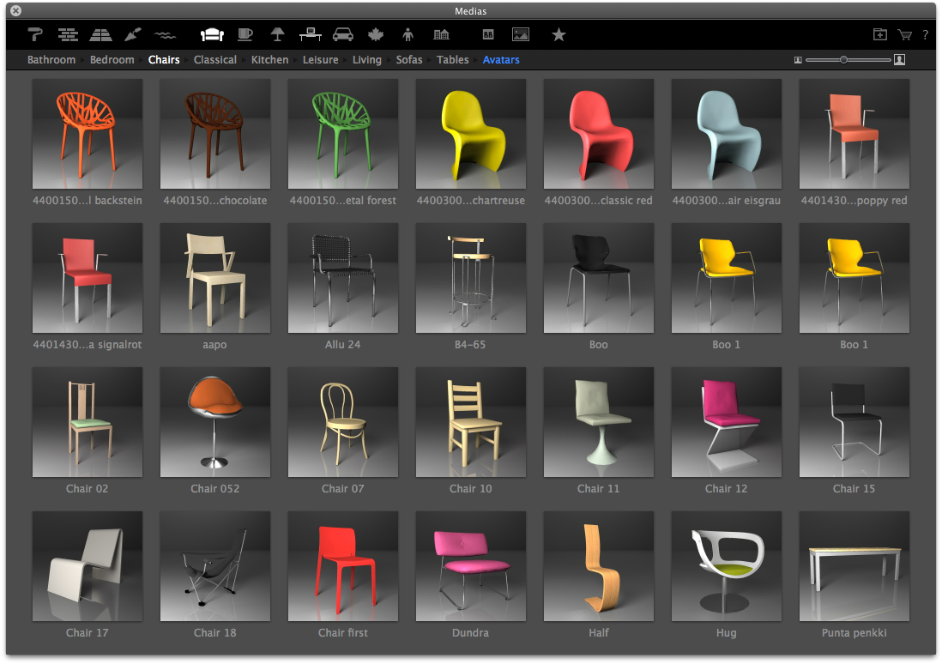The image size is (942, 664).
Task: Adjust the thumbnail size slider
Action: [x=843, y=59]
